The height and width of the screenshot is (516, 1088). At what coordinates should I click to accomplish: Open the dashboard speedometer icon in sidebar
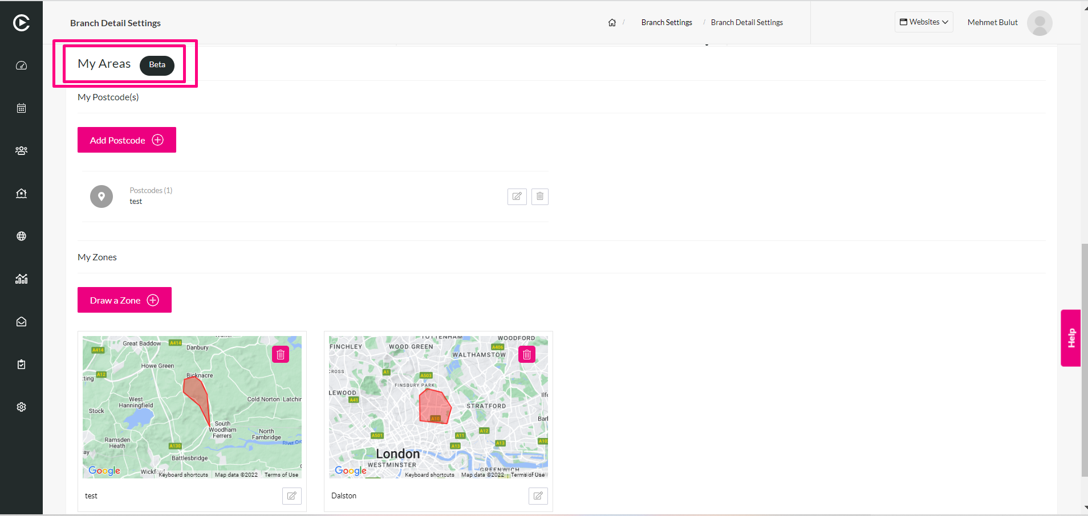coord(21,65)
